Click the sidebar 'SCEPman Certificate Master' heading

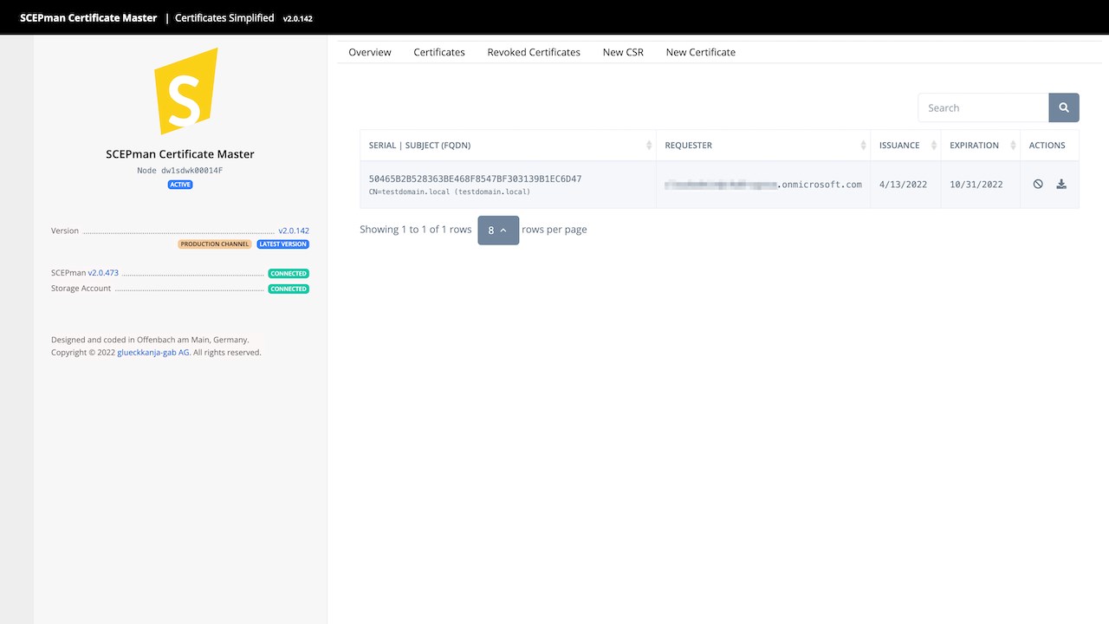180,154
